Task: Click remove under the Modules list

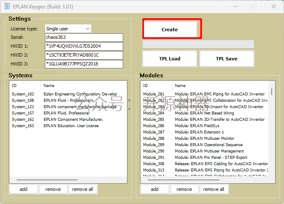Action: coord(184,189)
